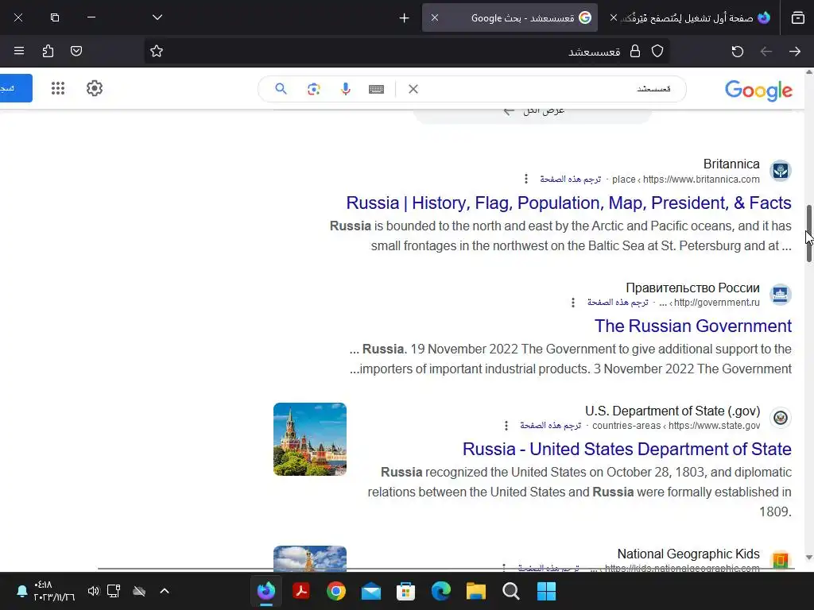Open Windows Start menu
Screen dimensions: 814x610
(x=546, y=591)
